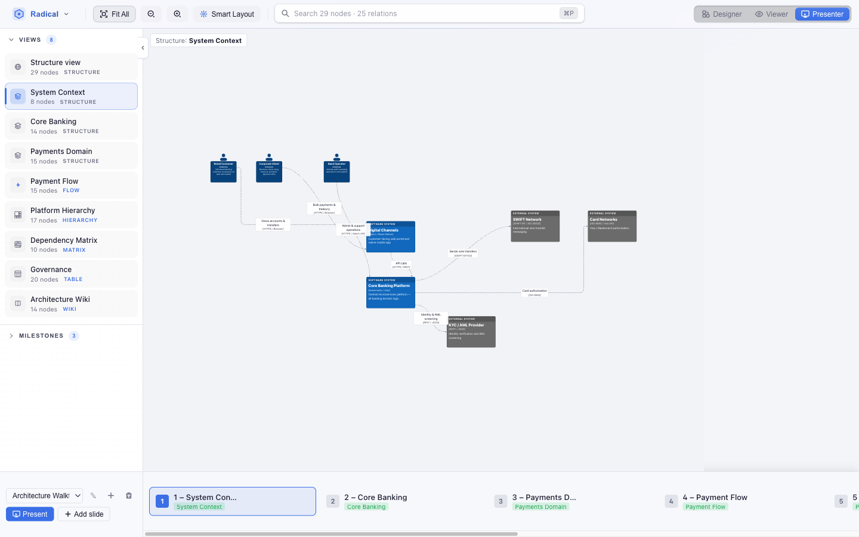
Task: Open the Architecture Walkthrough presentation dropdown
Action: pyautogui.click(x=45, y=496)
